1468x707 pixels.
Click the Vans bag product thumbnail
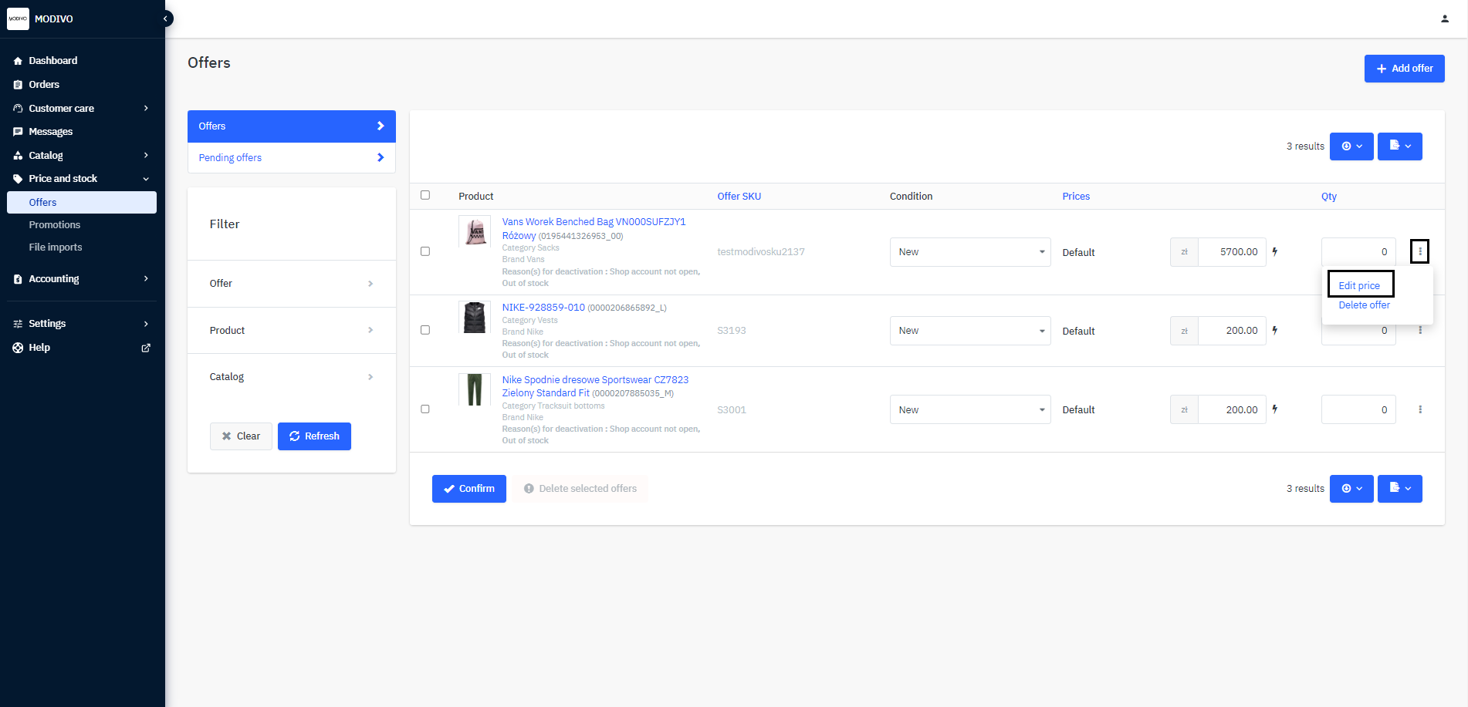474,231
